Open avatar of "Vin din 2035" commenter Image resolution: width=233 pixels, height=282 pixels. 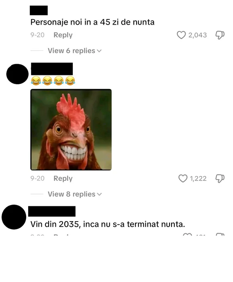pos(14,217)
